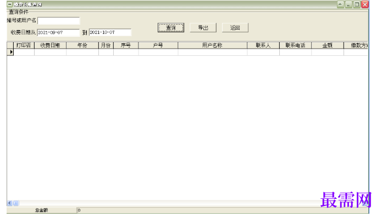Select the 收费日期 column header
The image size is (382, 217).
click(x=50, y=45)
